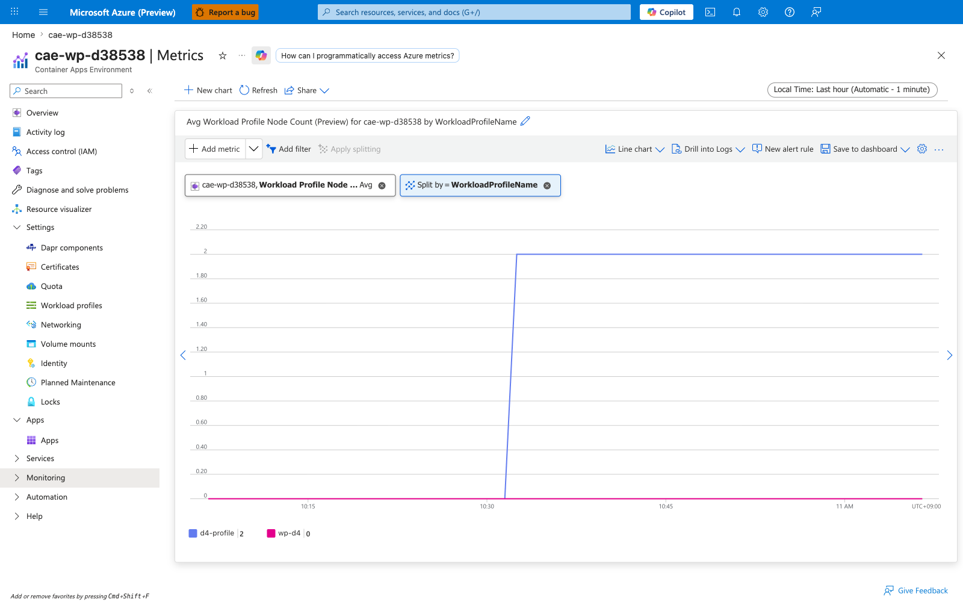963x602 pixels.
Task: Click the d4-profile legend color swatch
Action: click(193, 533)
